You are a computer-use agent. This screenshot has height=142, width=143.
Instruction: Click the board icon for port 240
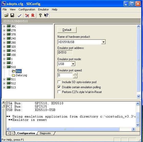[9, 38]
